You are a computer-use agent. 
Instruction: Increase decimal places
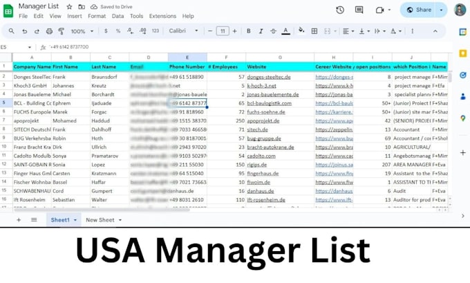click(143, 31)
